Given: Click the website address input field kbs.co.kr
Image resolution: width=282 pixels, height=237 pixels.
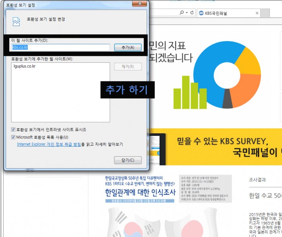Looking at the screenshot, I should click(60, 47).
